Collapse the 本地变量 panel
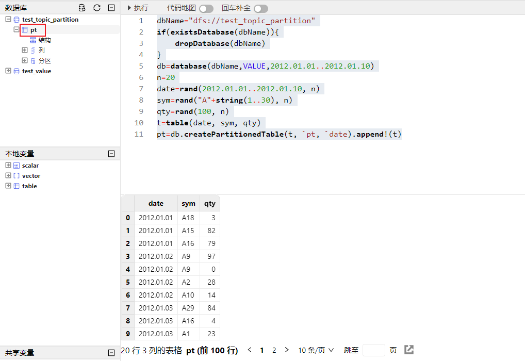Screen dimensions: 525x361 click(x=111, y=154)
